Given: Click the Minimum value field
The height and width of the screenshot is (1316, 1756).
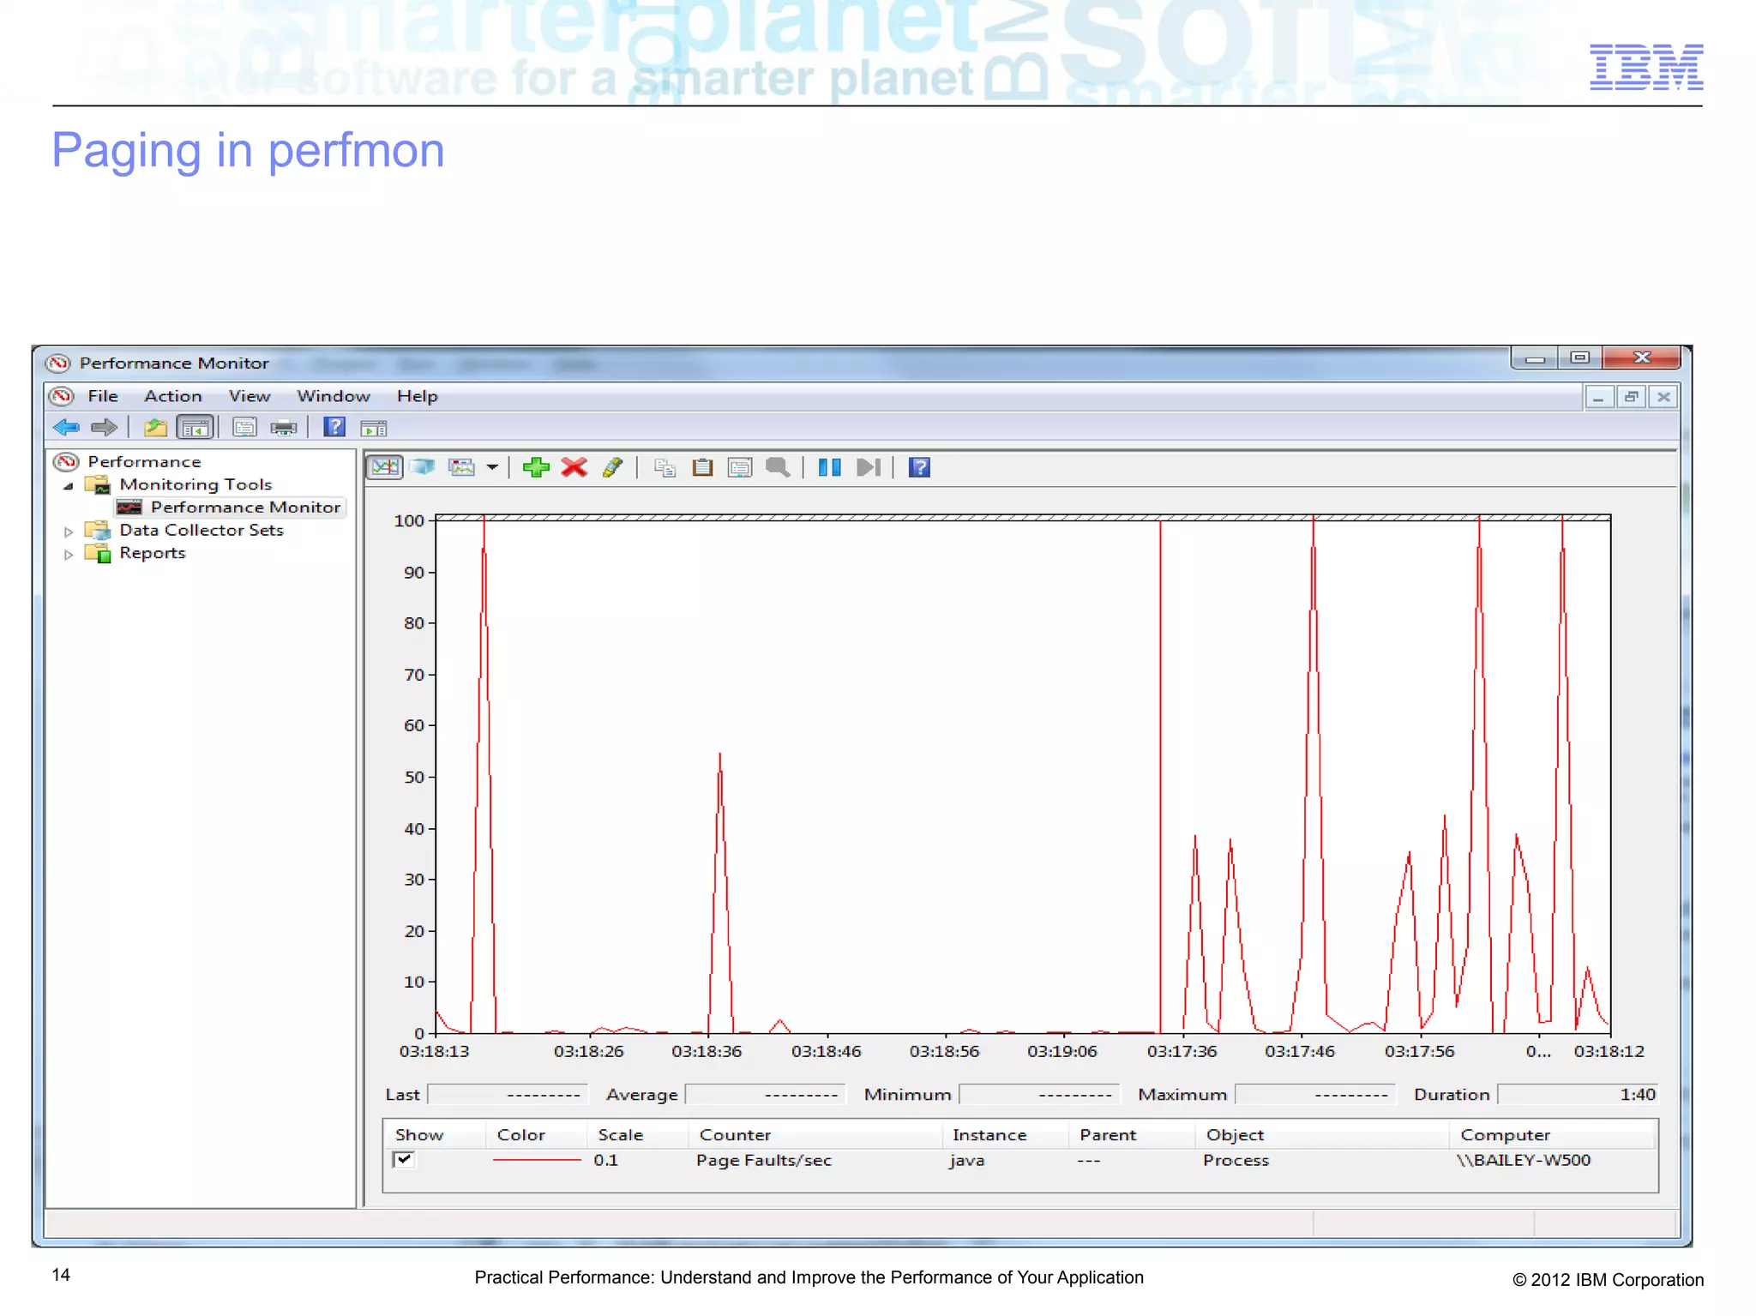Looking at the screenshot, I should point(1039,1095).
